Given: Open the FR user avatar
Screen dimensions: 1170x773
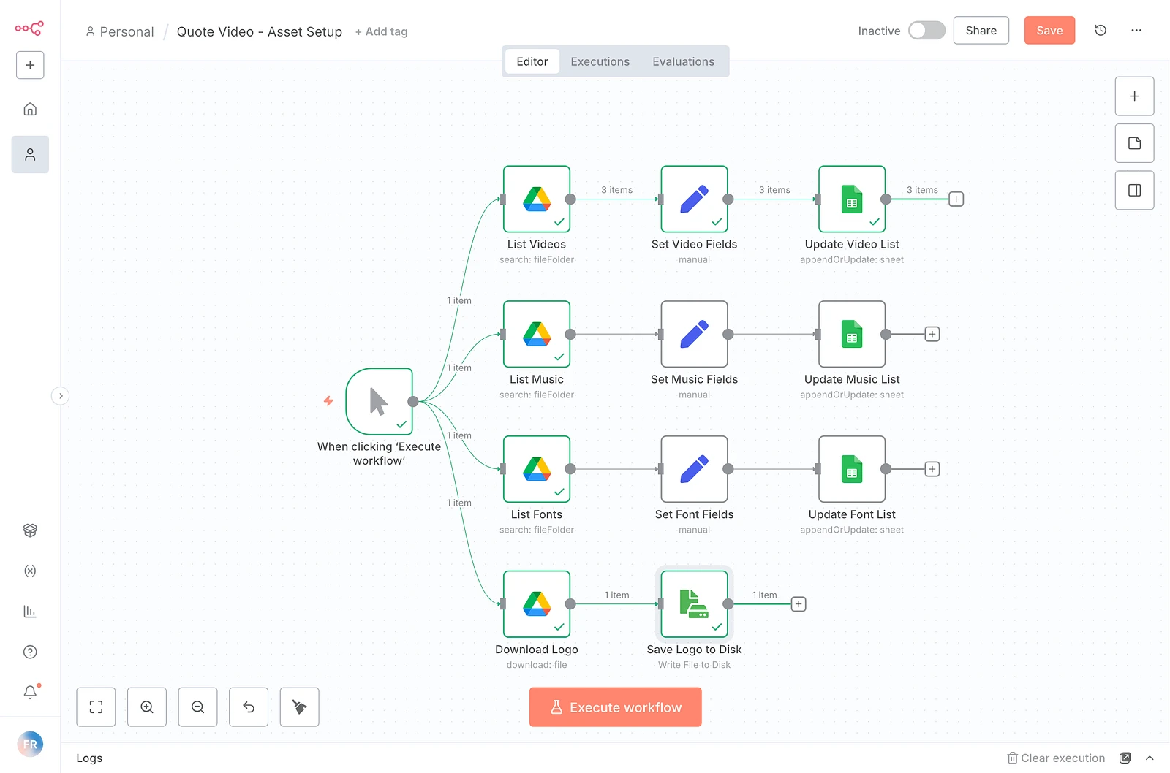Looking at the screenshot, I should (30, 745).
